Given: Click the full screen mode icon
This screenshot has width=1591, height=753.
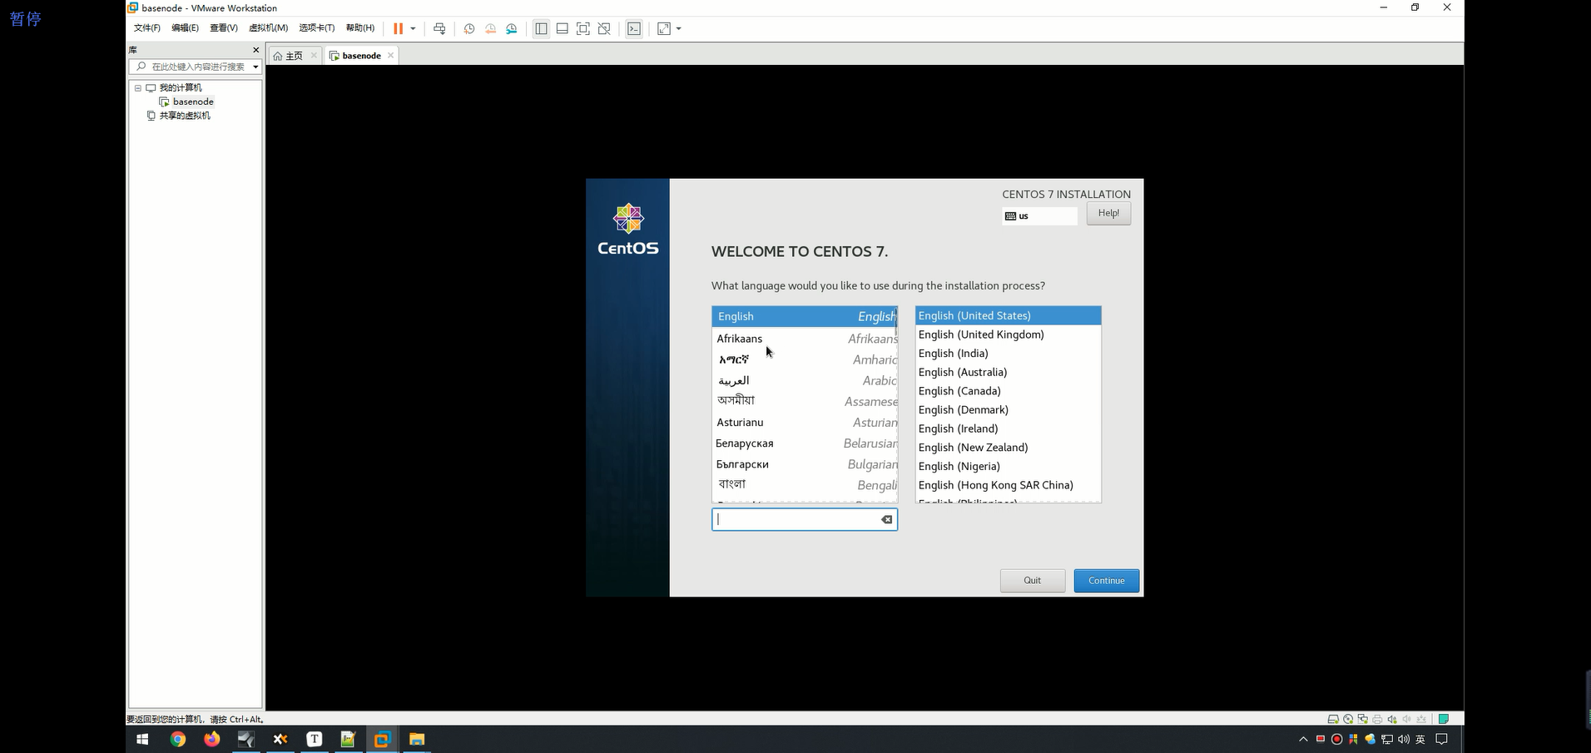Looking at the screenshot, I should tap(583, 28).
